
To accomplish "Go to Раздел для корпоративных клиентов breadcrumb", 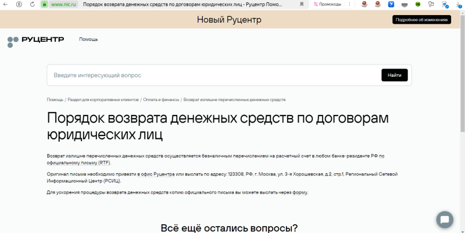I will pos(99,100).
